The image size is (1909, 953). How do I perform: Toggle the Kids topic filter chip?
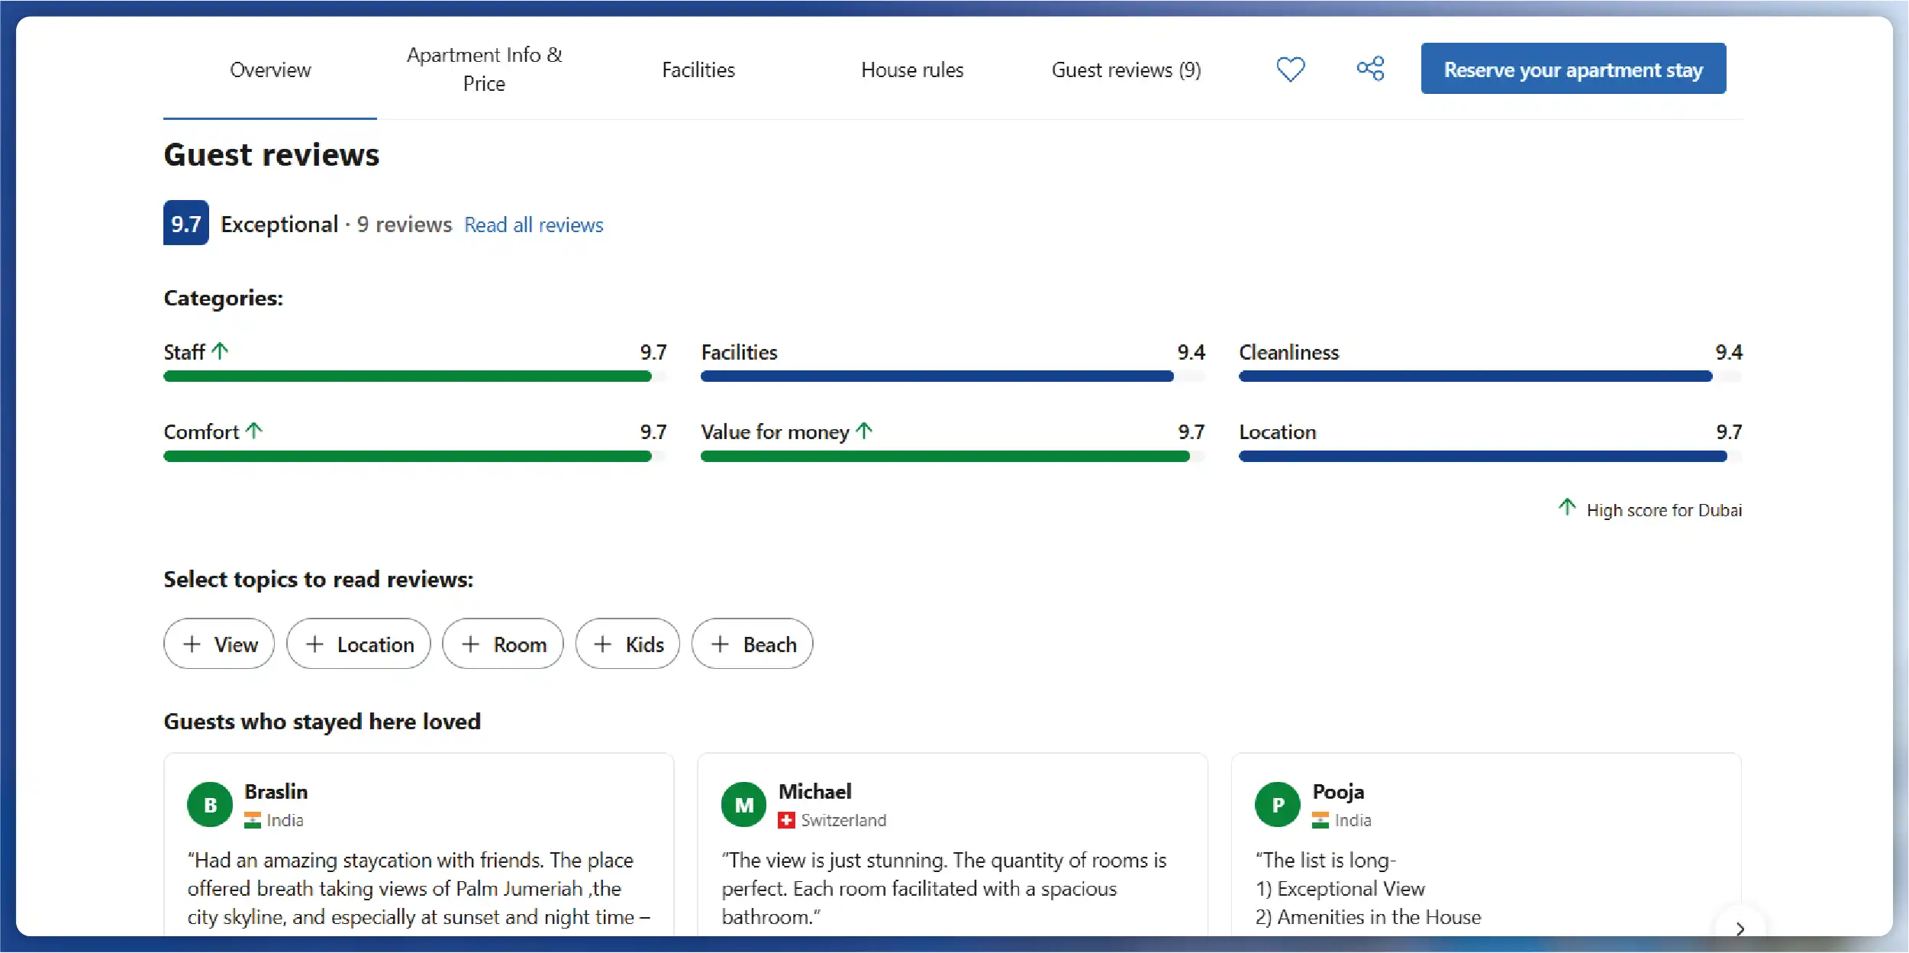click(x=627, y=644)
